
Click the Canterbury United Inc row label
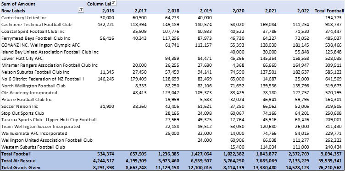[24, 17]
